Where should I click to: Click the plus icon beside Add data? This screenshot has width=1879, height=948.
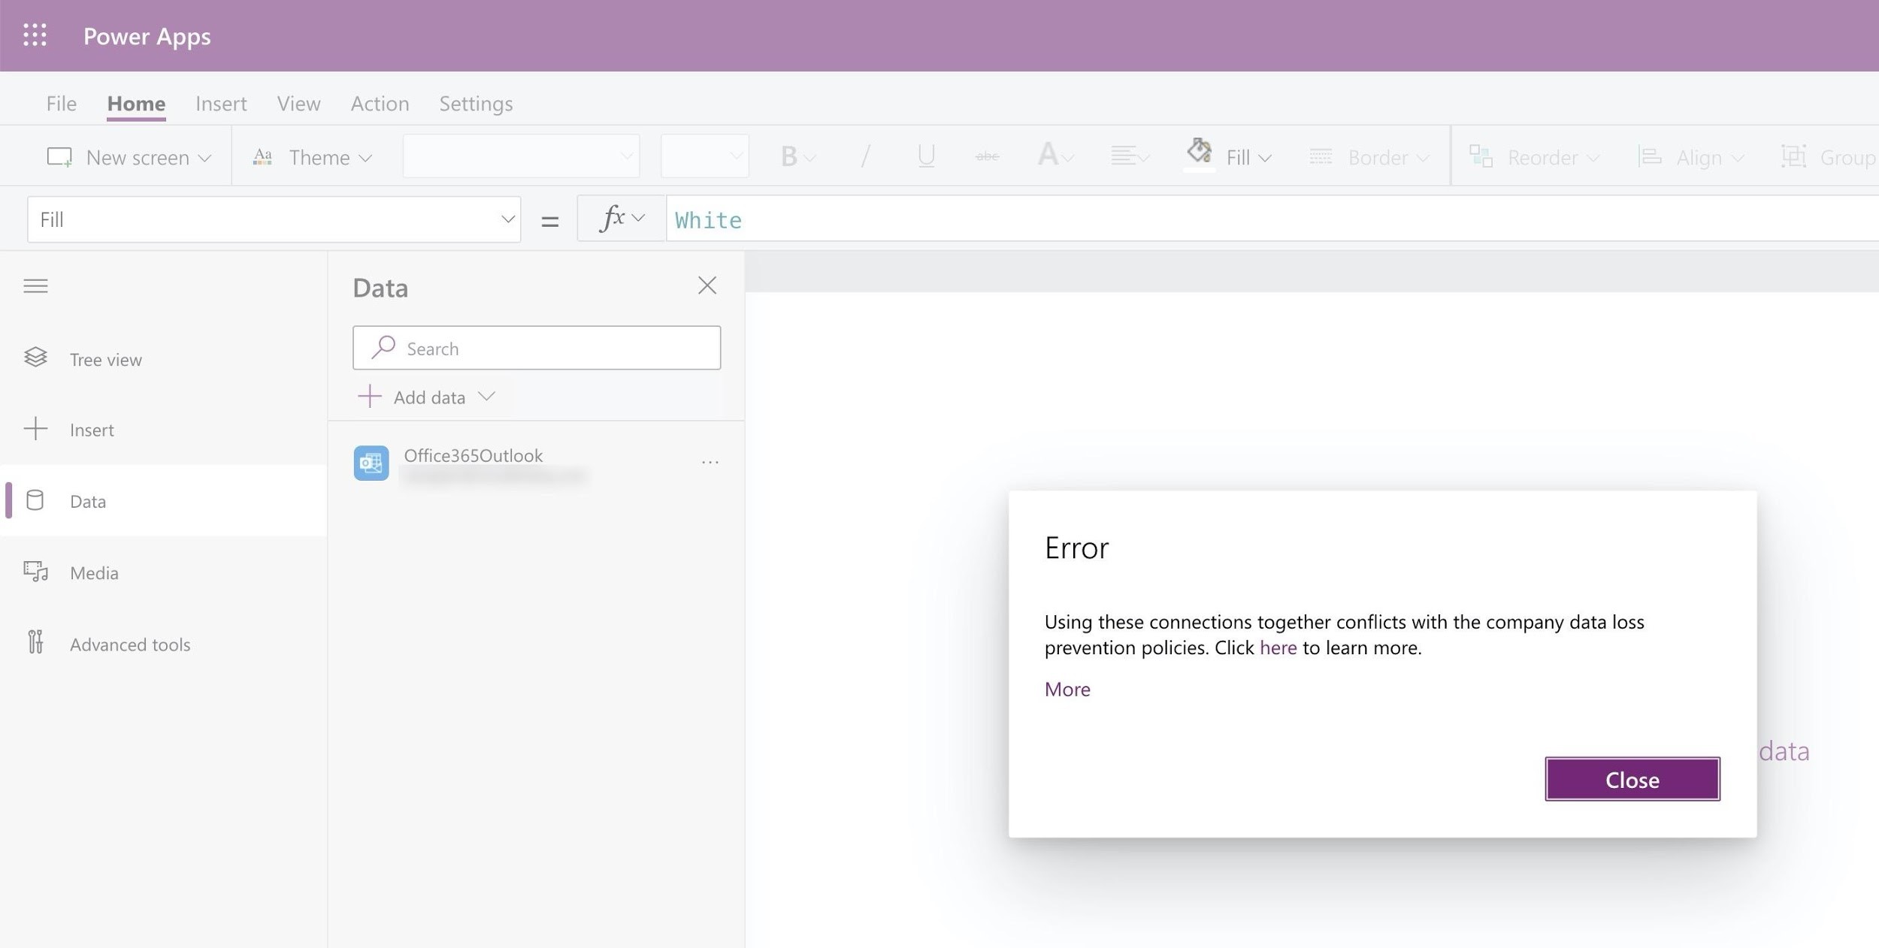click(369, 396)
